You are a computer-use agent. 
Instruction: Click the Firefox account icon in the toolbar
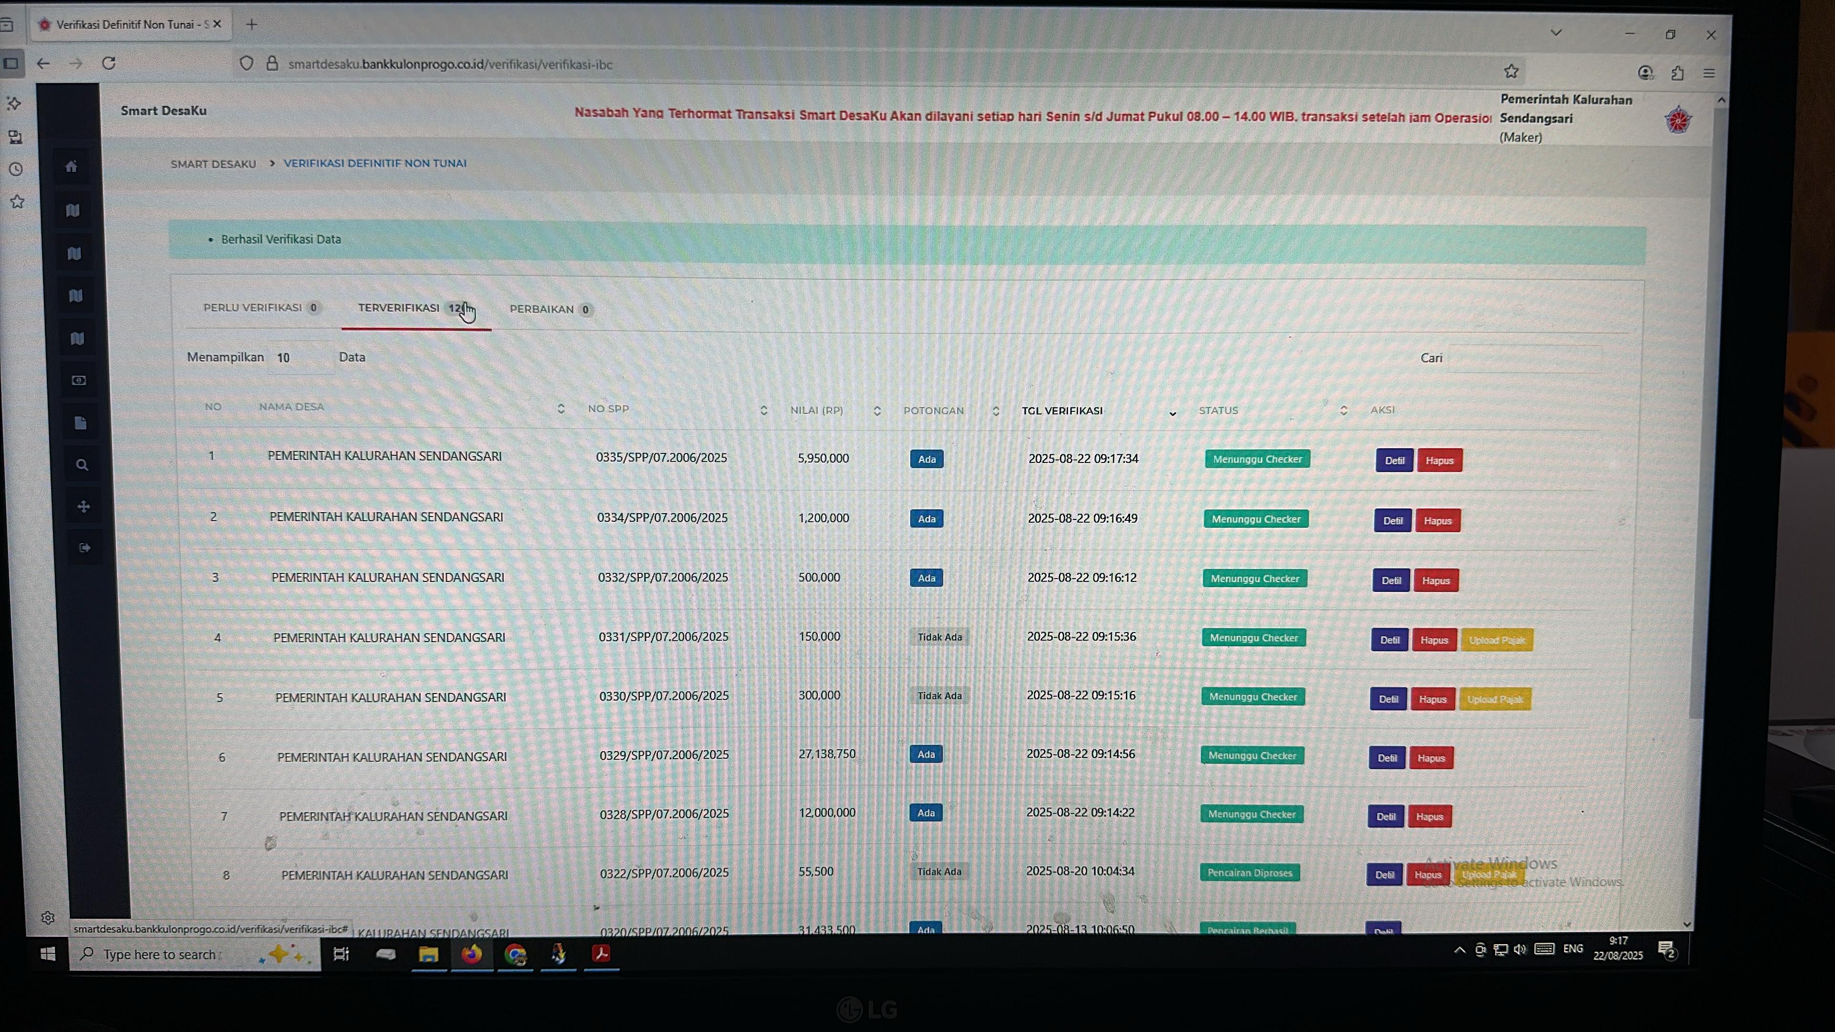tap(1645, 73)
